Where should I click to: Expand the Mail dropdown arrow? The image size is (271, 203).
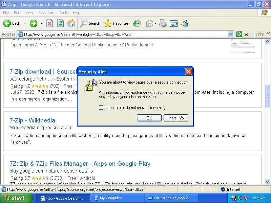tap(155, 23)
